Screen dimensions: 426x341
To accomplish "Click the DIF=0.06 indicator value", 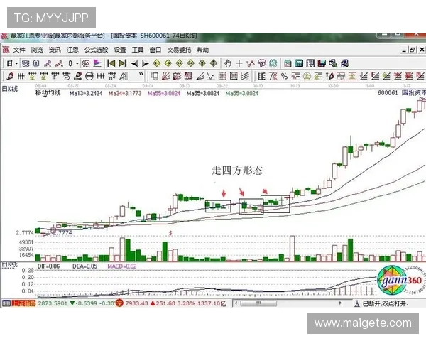I will coord(48,266).
